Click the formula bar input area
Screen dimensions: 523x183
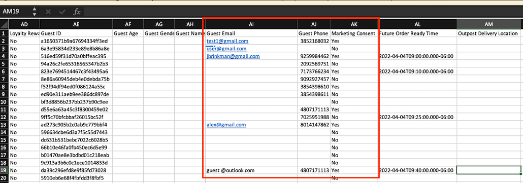(303, 12)
